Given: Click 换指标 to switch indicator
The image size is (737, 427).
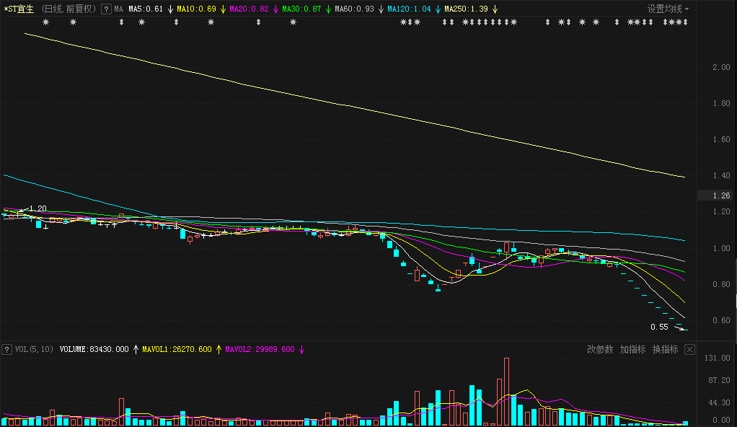Looking at the screenshot, I should [665, 350].
